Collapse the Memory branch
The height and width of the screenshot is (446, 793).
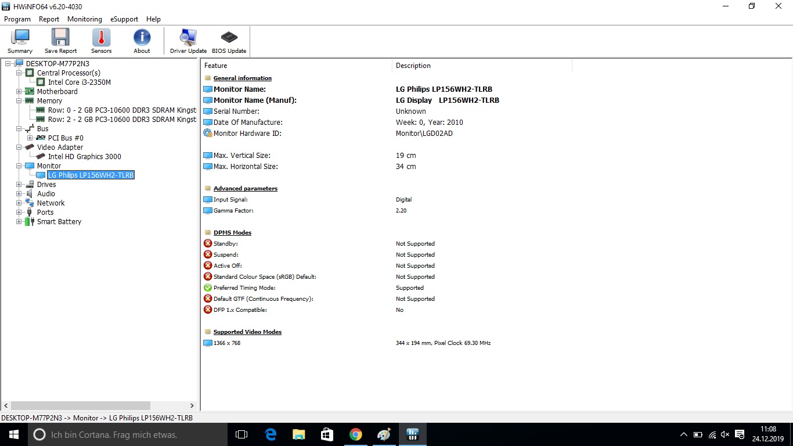tap(19, 101)
